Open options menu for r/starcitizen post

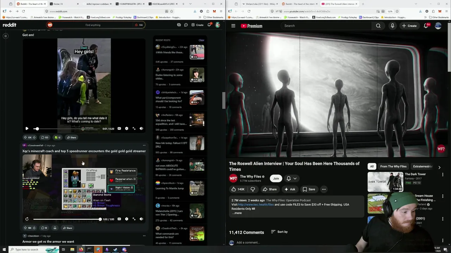144,236
